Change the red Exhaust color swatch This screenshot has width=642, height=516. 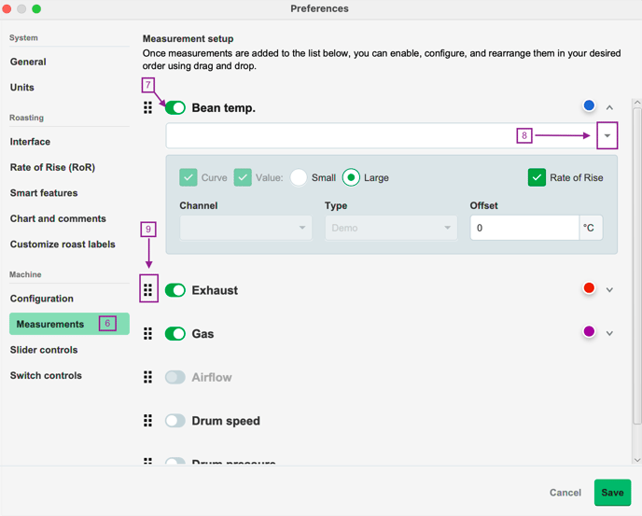(x=589, y=288)
